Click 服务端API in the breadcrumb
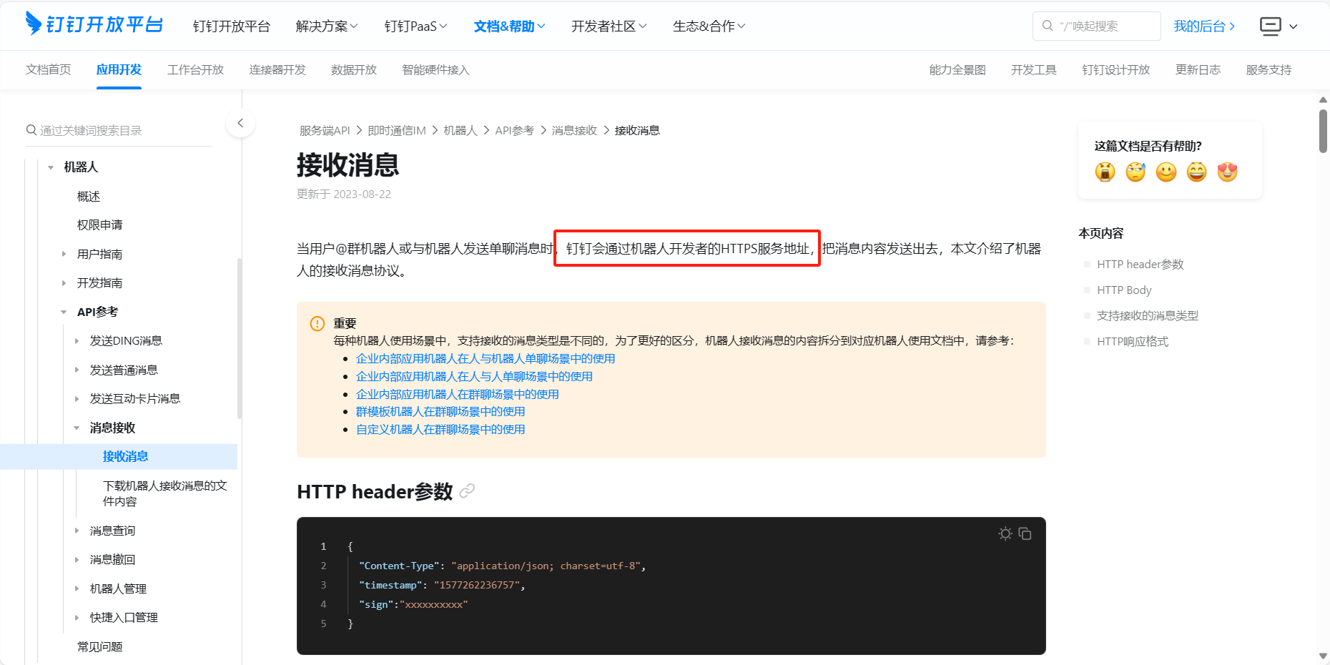 pos(325,130)
